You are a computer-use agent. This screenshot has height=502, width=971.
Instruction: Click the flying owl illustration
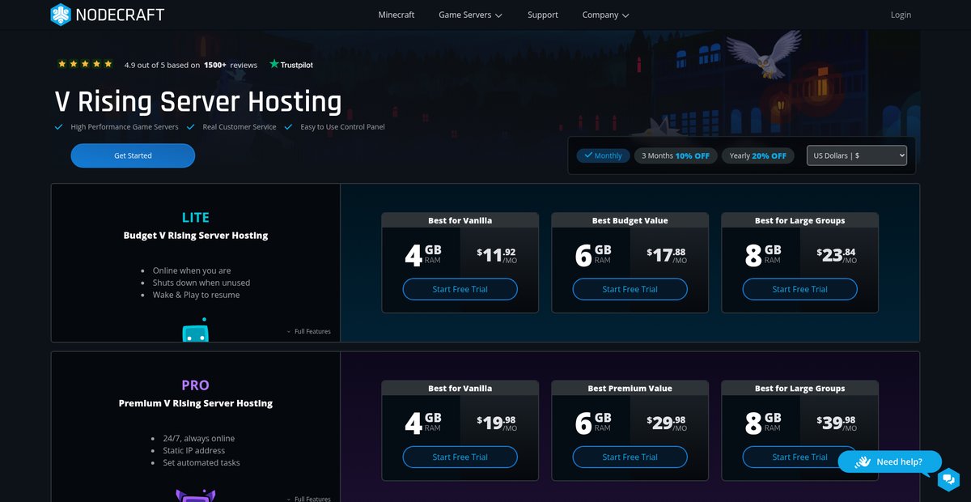(x=763, y=53)
